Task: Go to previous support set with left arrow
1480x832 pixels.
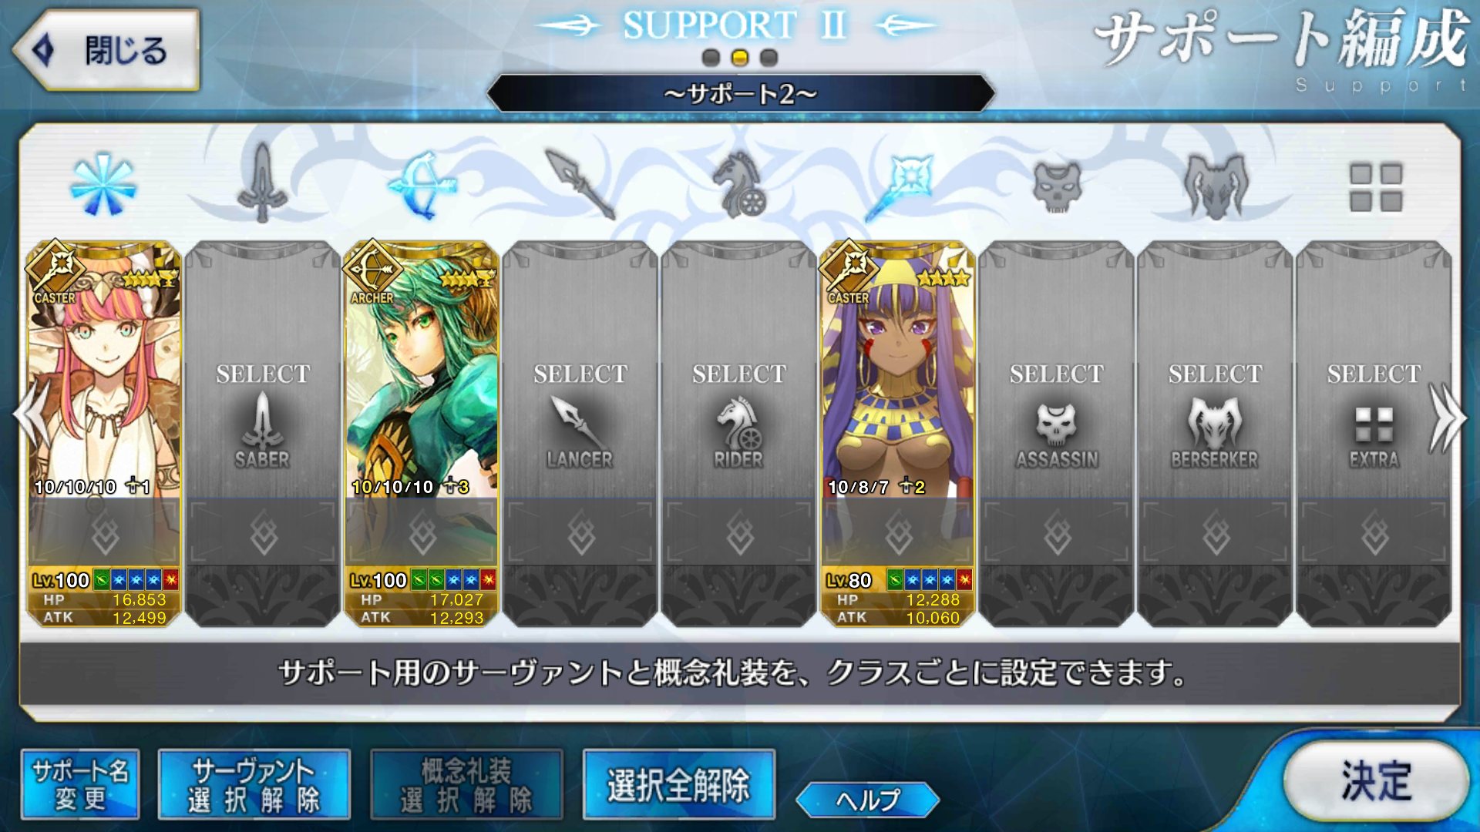Action: (x=32, y=416)
